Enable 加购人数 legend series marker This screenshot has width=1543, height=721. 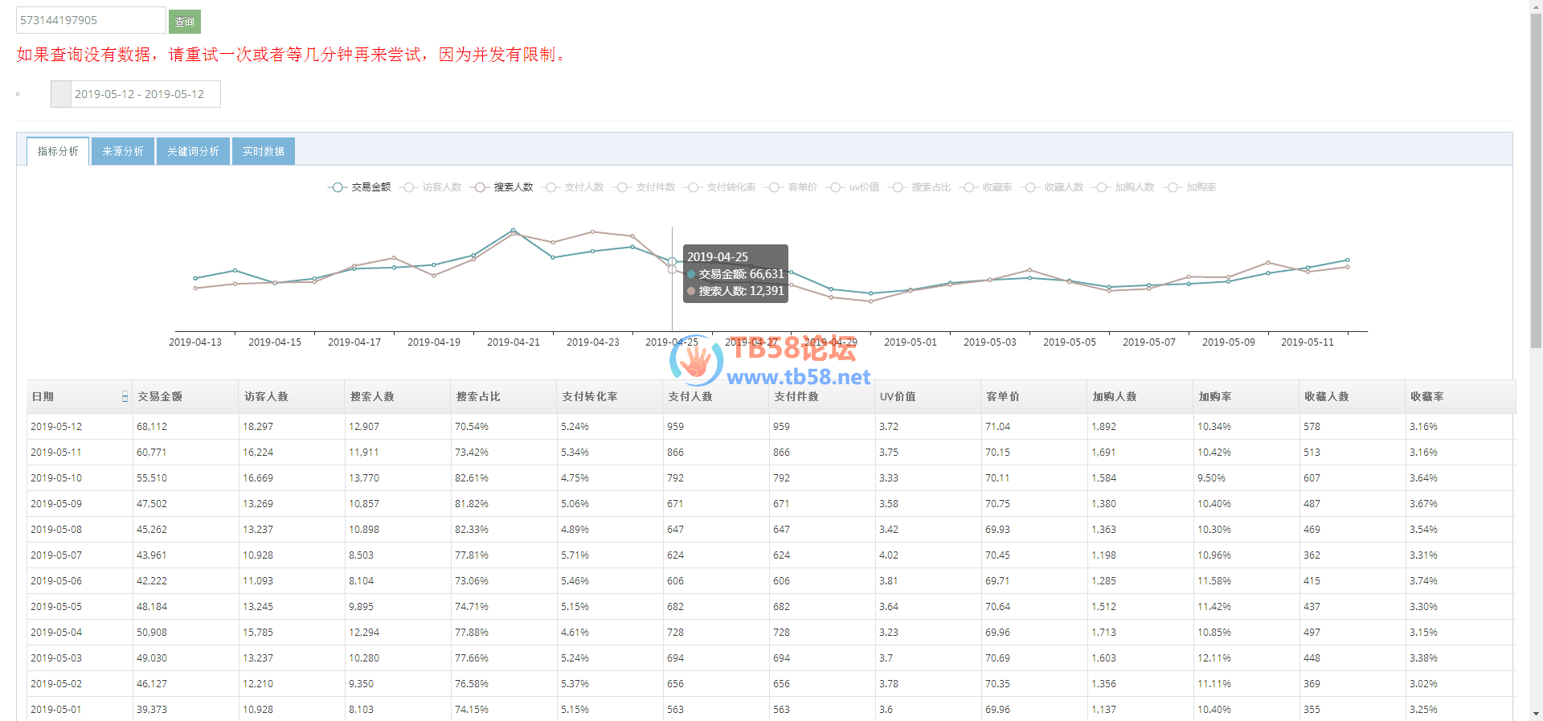point(1102,187)
